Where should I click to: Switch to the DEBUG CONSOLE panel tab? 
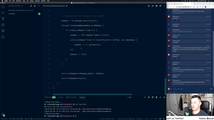point(71,97)
